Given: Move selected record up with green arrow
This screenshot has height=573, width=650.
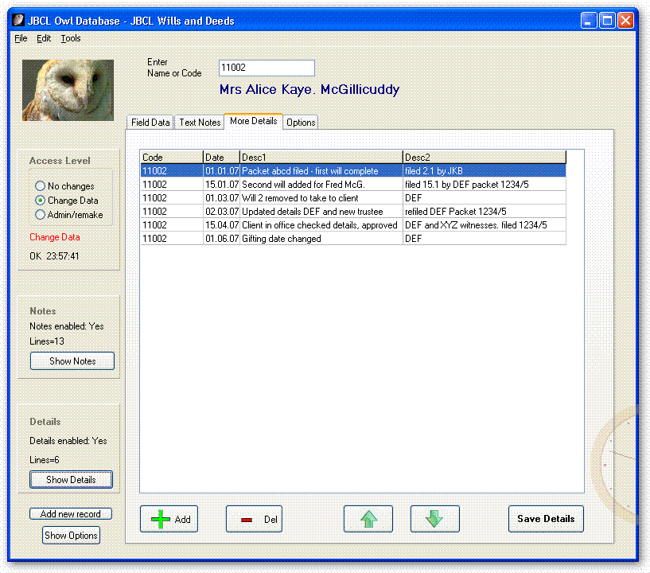Looking at the screenshot, I should coord(368,519).
